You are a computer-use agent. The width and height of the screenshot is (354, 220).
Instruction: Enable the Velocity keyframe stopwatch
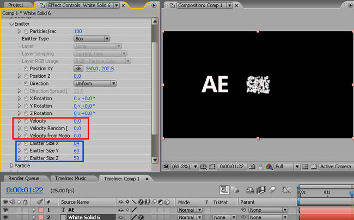pos(25,120)
